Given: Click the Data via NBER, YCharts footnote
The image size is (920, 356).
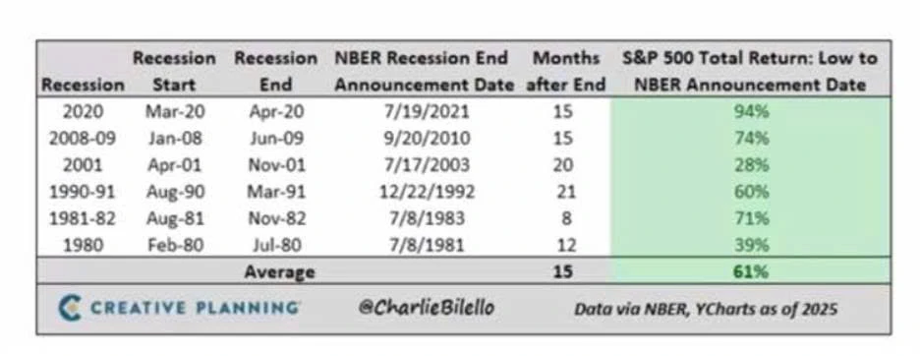Looking at the screenshot, I should click(706, 309).
